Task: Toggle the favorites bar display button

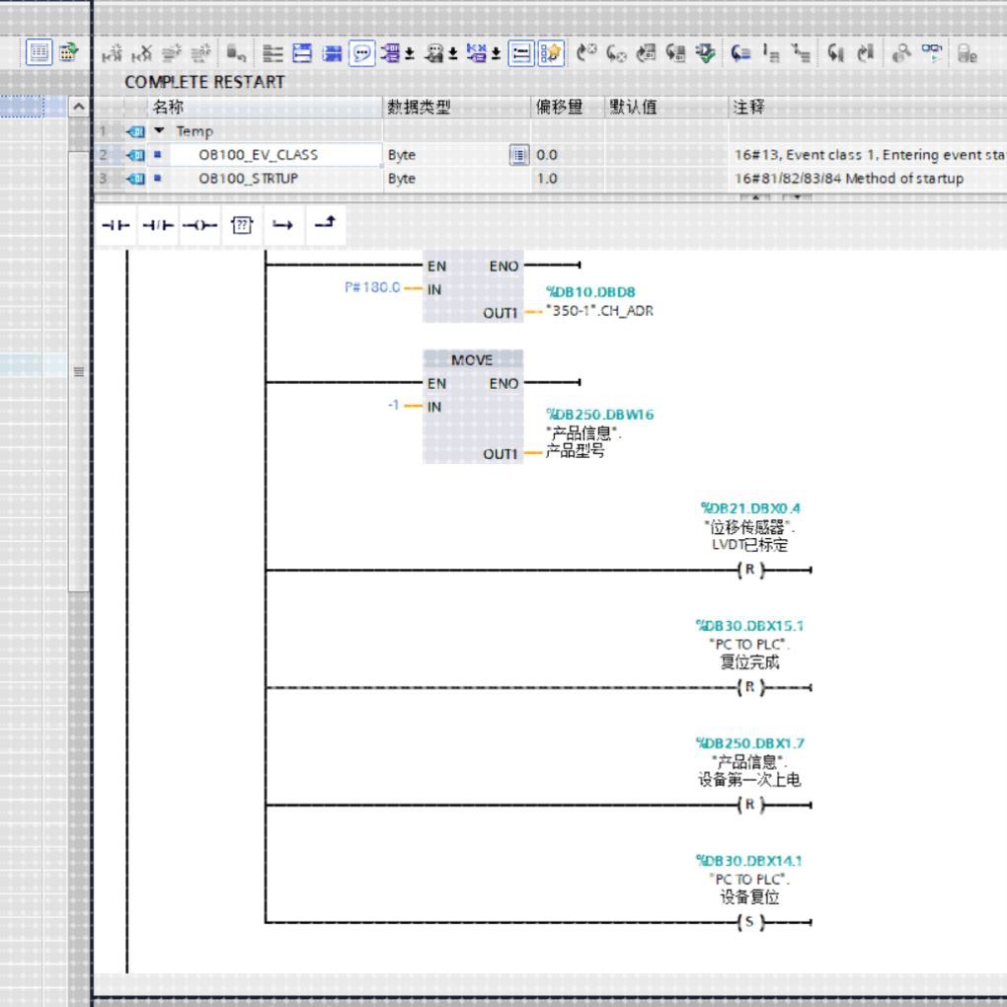Action: point(551,53)
